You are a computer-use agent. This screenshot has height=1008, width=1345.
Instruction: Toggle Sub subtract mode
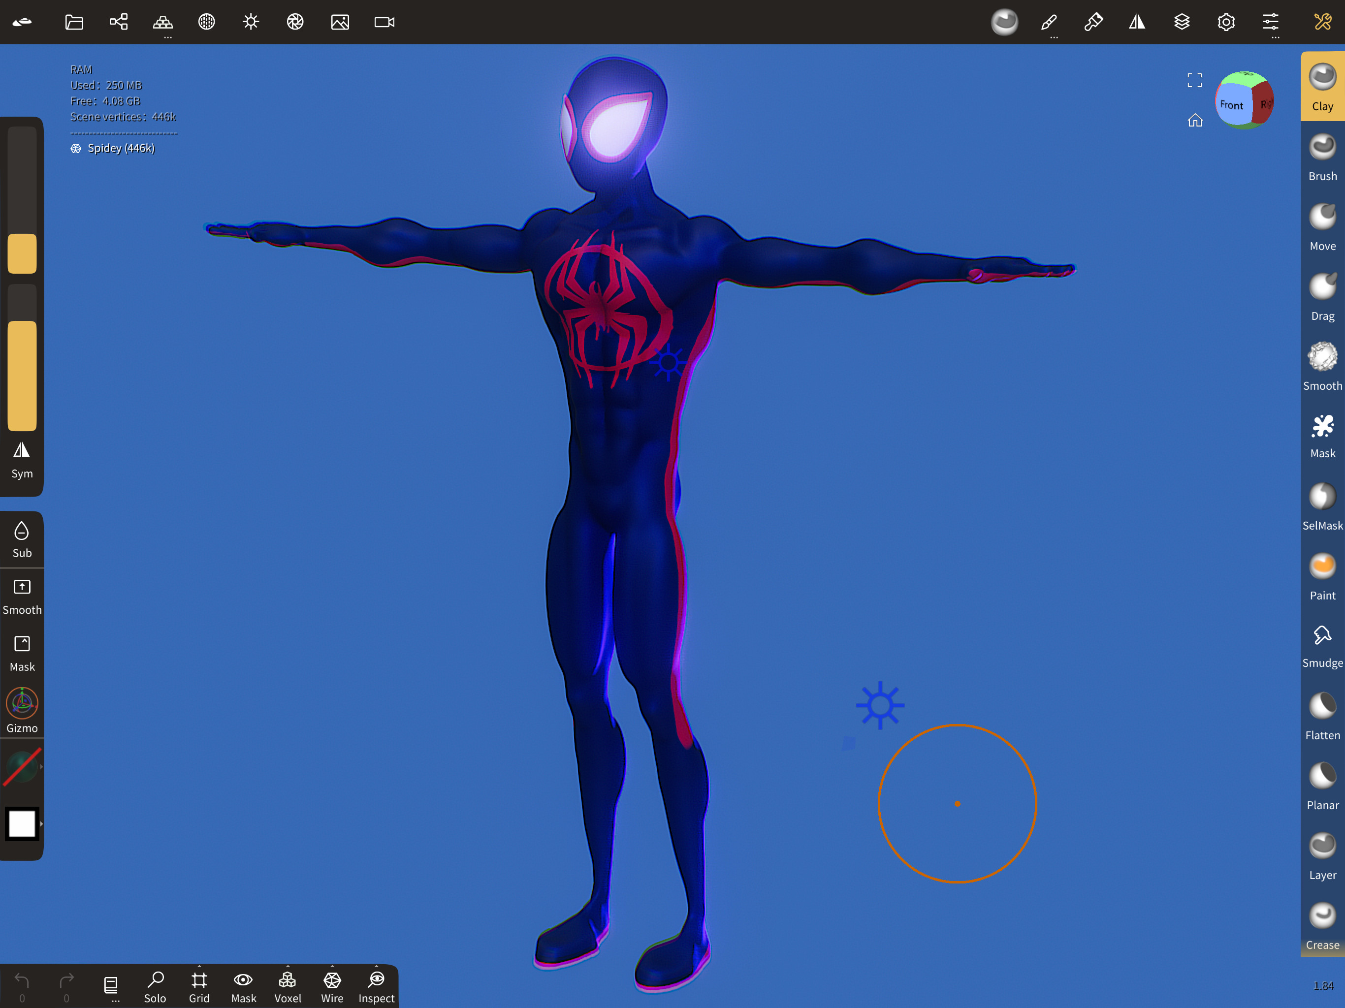[22, 539]
